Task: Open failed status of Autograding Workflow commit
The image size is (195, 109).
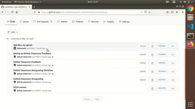Action: click(x=53, y=74)
